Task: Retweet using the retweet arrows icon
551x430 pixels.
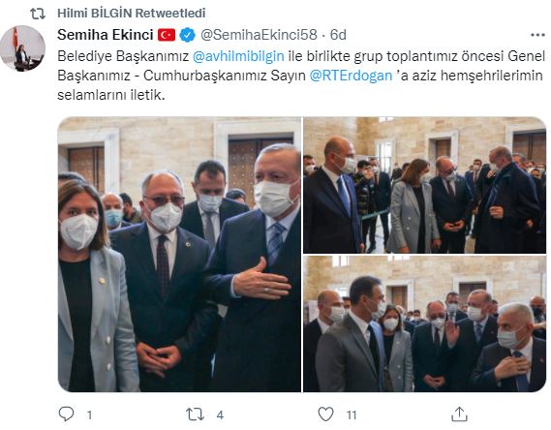Action: (195, 415)
